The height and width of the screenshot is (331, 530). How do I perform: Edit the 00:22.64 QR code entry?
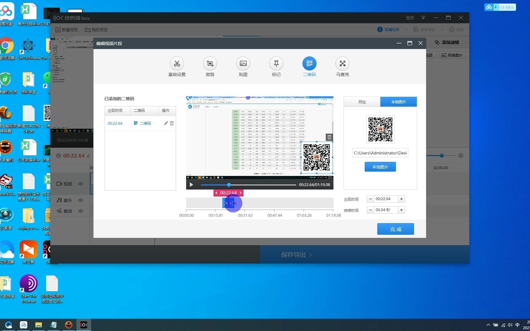click(x=166, y=123)
